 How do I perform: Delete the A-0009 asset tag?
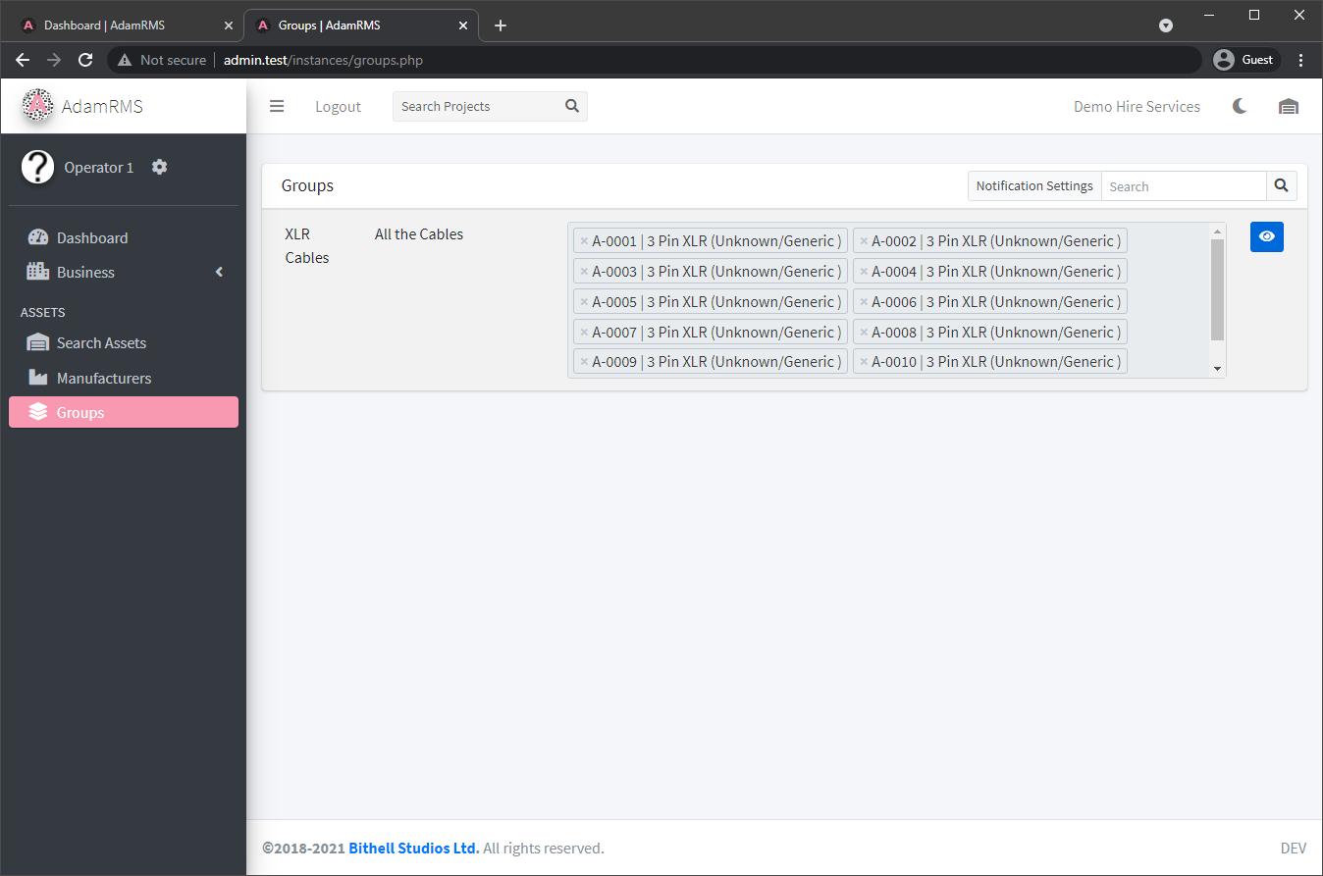click(584, 362)
